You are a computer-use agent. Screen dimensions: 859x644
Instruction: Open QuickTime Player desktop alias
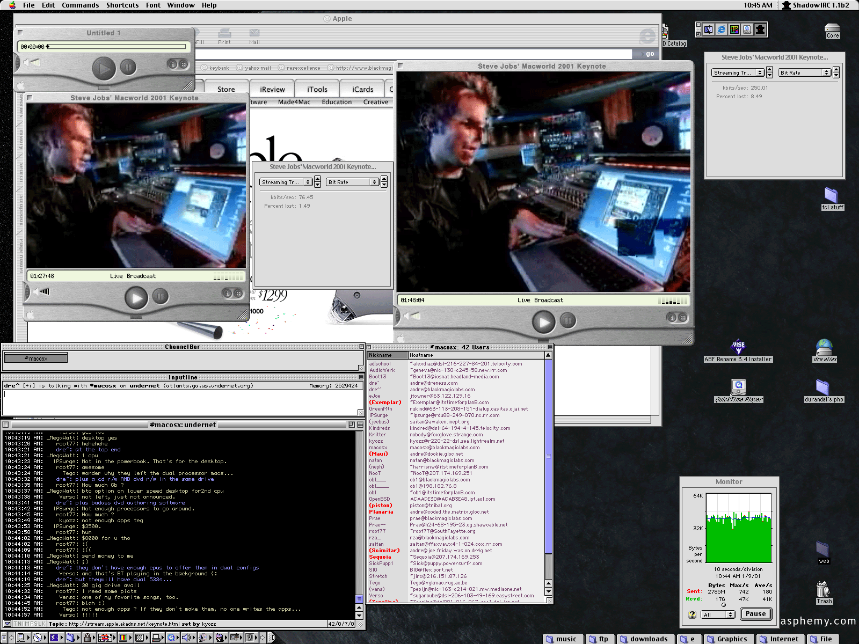pyautogui.click(x=739, y=387)
